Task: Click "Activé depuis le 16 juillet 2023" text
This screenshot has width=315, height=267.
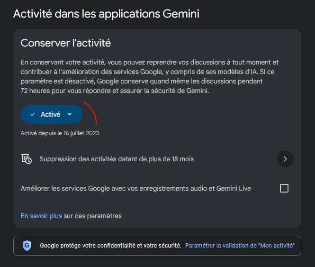Action: [60, 133]
